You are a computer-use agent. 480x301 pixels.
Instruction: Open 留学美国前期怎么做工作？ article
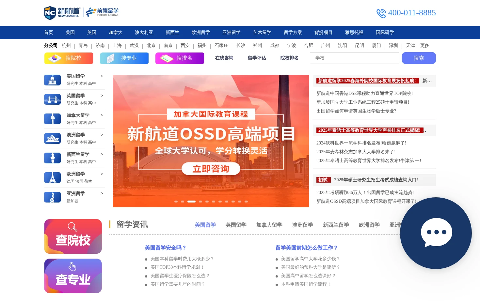tap(307, 248)
